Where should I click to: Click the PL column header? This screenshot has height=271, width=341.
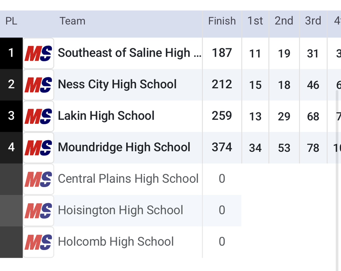[11, 21]
